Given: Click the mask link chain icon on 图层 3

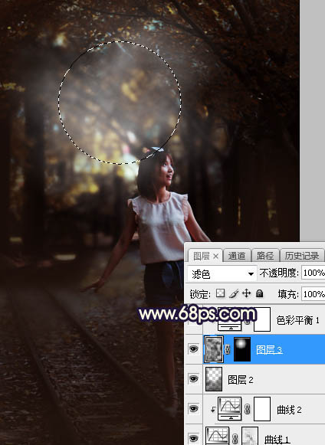Looking at the screenshot, I should [228, 349].
